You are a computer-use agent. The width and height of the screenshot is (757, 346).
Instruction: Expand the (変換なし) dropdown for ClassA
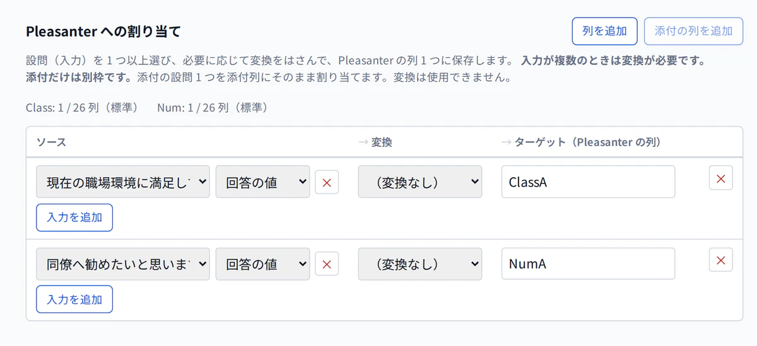(420, 182)
